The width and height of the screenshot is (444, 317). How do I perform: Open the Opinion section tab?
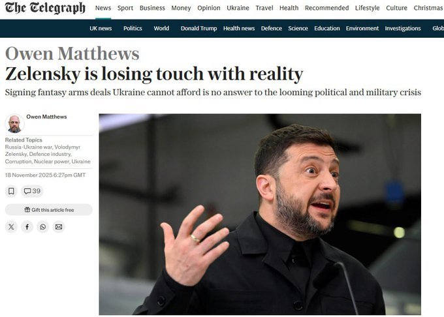pyautogui.click(x=209, y=8)
